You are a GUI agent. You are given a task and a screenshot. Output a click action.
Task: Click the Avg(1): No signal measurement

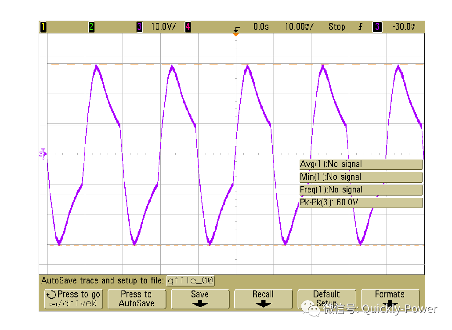tap(361, 164)
